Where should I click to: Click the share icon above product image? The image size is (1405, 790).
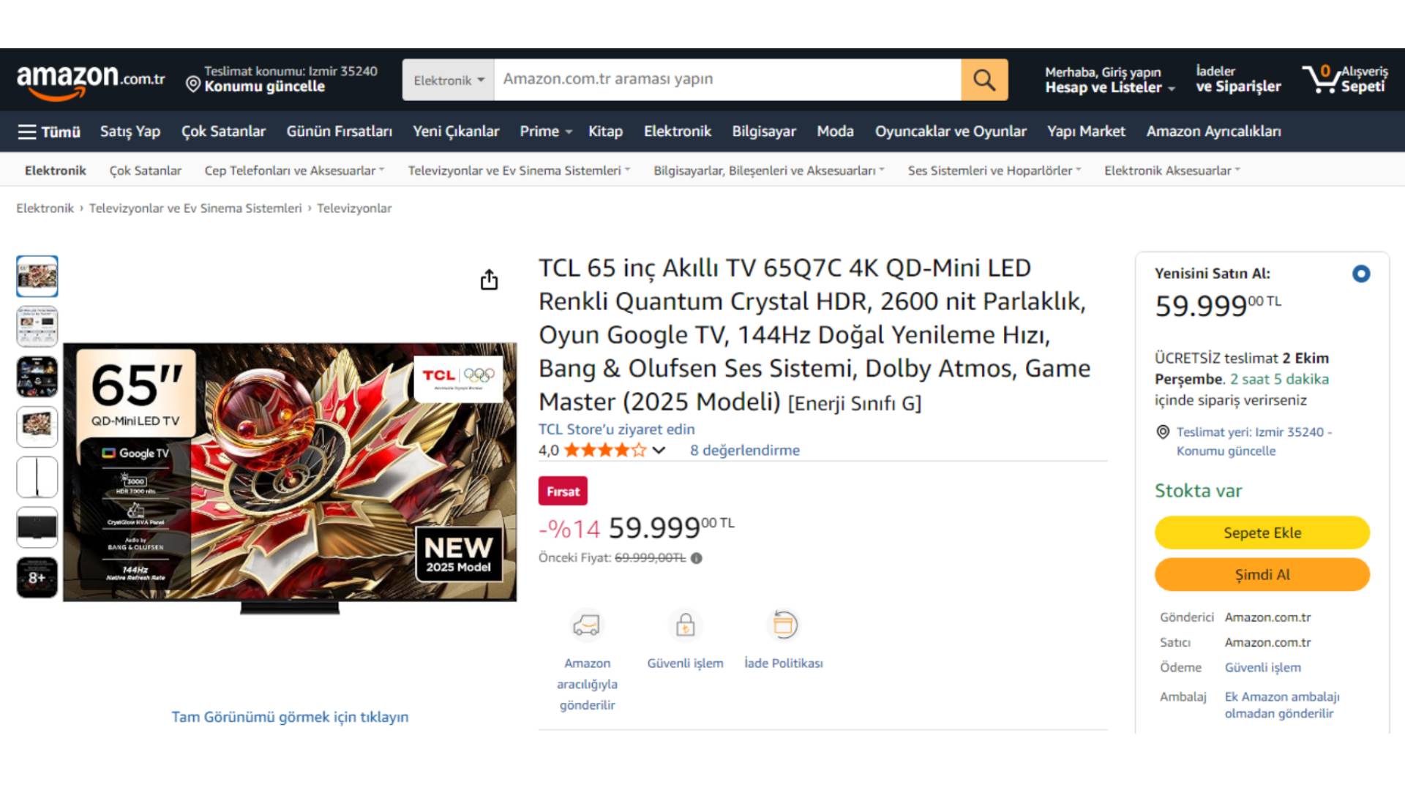coord(489,279)
